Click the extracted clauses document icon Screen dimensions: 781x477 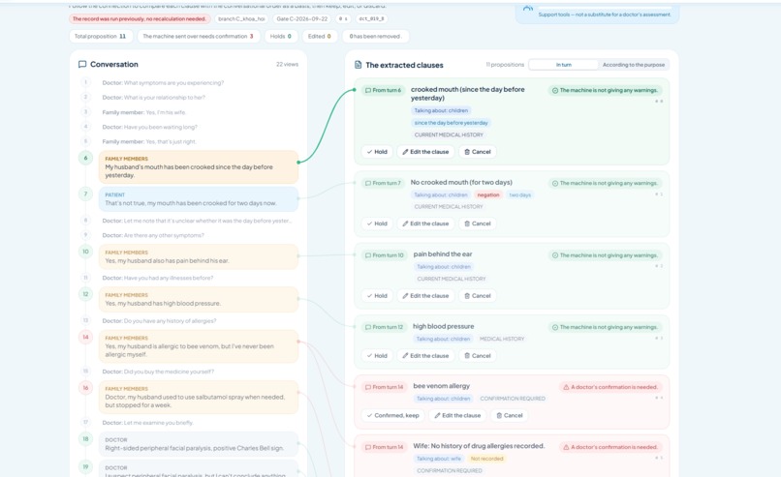click(358, 65)
